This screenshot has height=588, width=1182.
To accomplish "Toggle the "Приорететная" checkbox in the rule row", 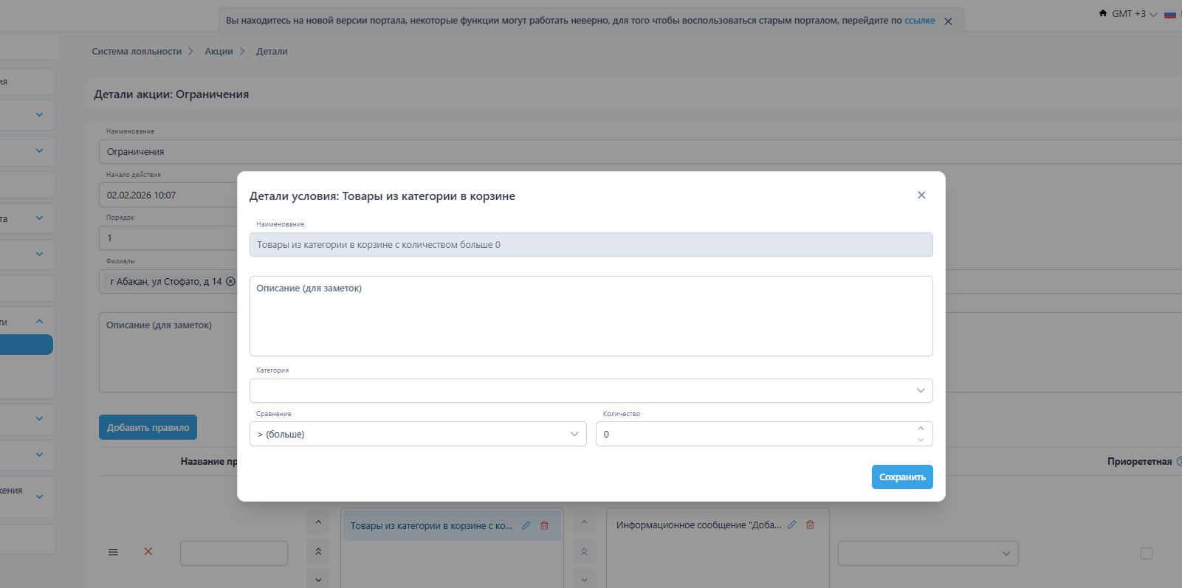I will click(1146, 553).
